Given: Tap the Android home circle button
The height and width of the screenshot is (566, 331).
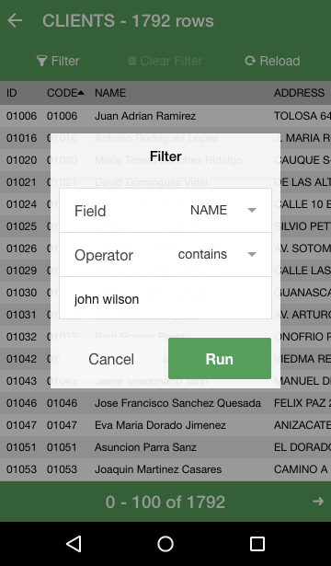Looking at the screenshot, I should (x=165, y=544).
